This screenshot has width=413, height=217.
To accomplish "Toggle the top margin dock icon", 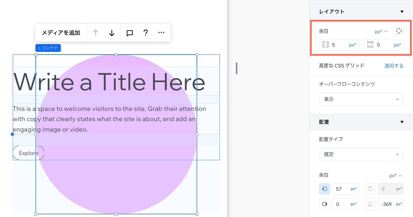I will 370,189.
